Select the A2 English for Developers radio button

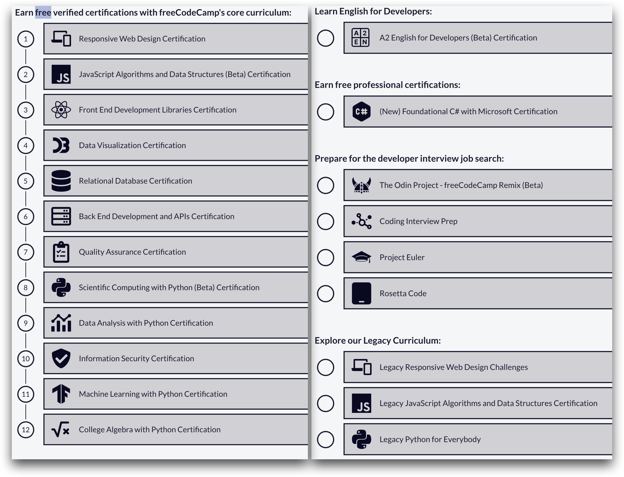click(x=326, y=37)
